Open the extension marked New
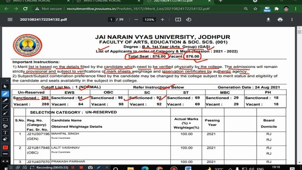This screenshot has width=302, height=170. tap(267, 9)
